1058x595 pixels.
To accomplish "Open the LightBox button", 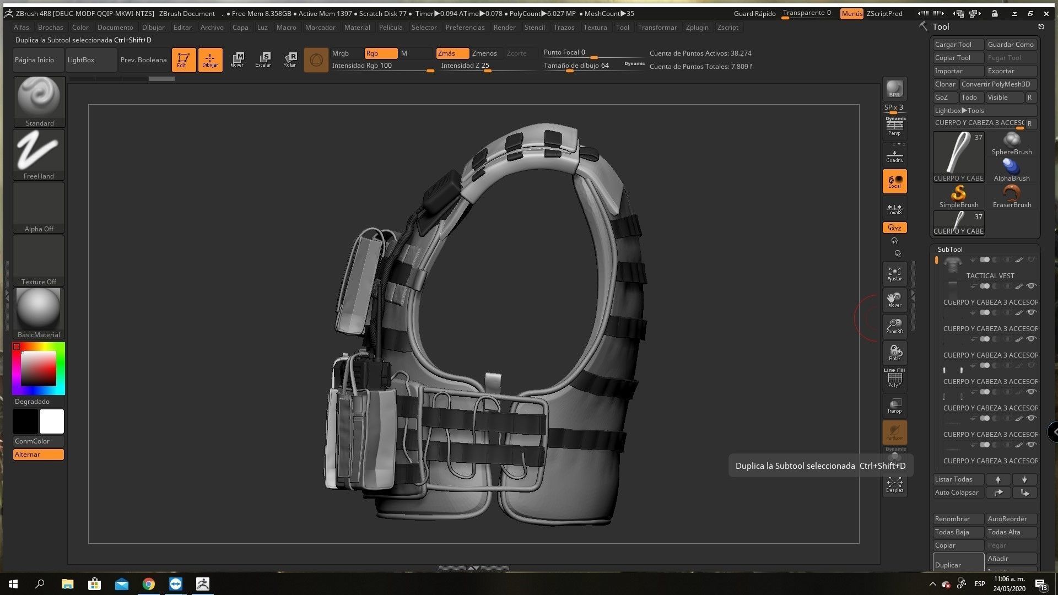I will tap(91, 59).
